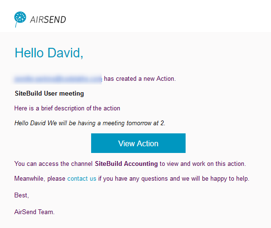Click the AIRSEND wordmark text
The height and width of the screenshot is (228, 271).
pyautogui.click(x=48, y=20)
